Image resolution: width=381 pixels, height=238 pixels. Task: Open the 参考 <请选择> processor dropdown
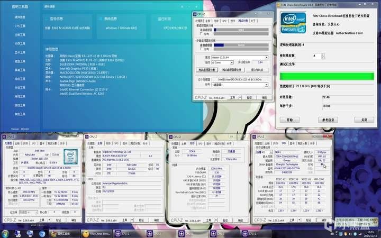point(240,85)
